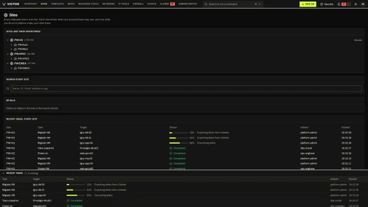Focus the Search Every Site input field
The height and width of the screenshot is (207, 368).
(186, 89)
